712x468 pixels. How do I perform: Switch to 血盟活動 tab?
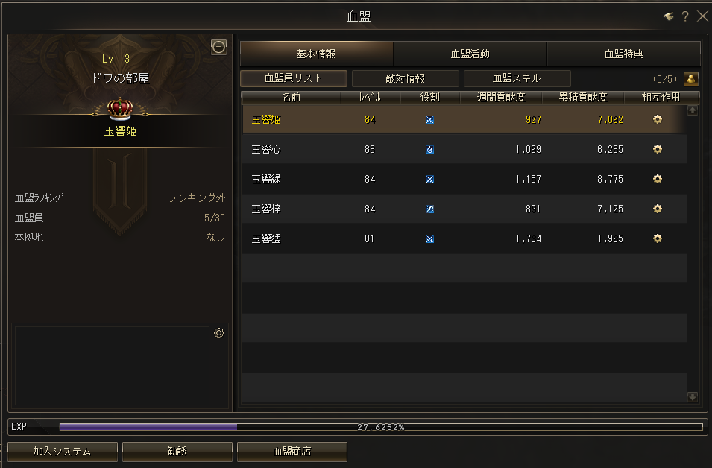(470, 54)
